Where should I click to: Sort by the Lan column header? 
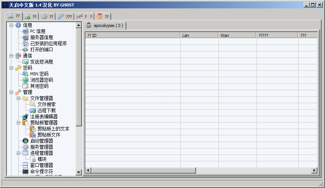pyautogui.click(x=199, y=35)
